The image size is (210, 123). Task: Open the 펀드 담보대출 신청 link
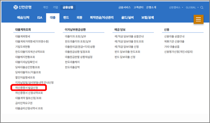coord(125,57)
